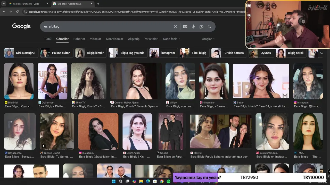
Task: Apply the 'Halime sultan' filter chip
Action: click(57, 53)
